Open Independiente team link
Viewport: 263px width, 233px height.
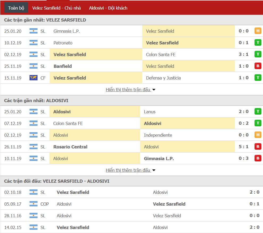[x=158, y=135]
